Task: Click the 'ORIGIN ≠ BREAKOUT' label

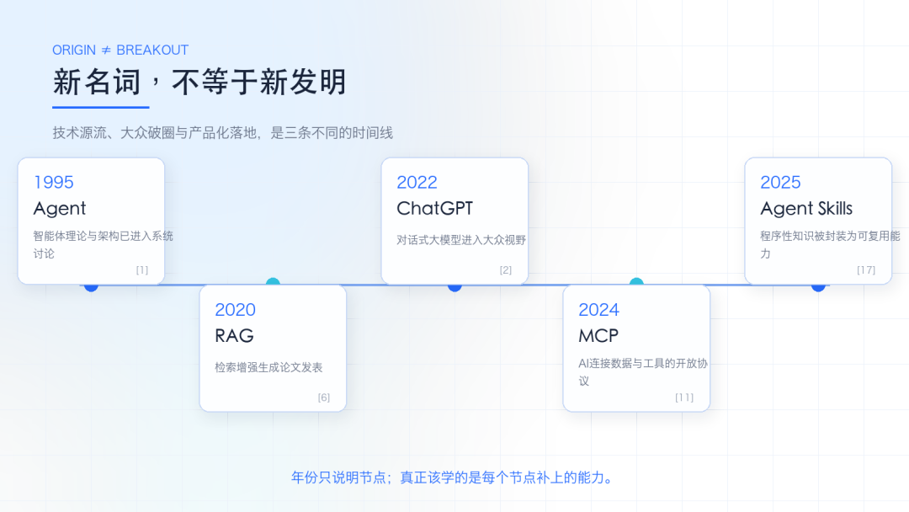Action: coord(120,51)
